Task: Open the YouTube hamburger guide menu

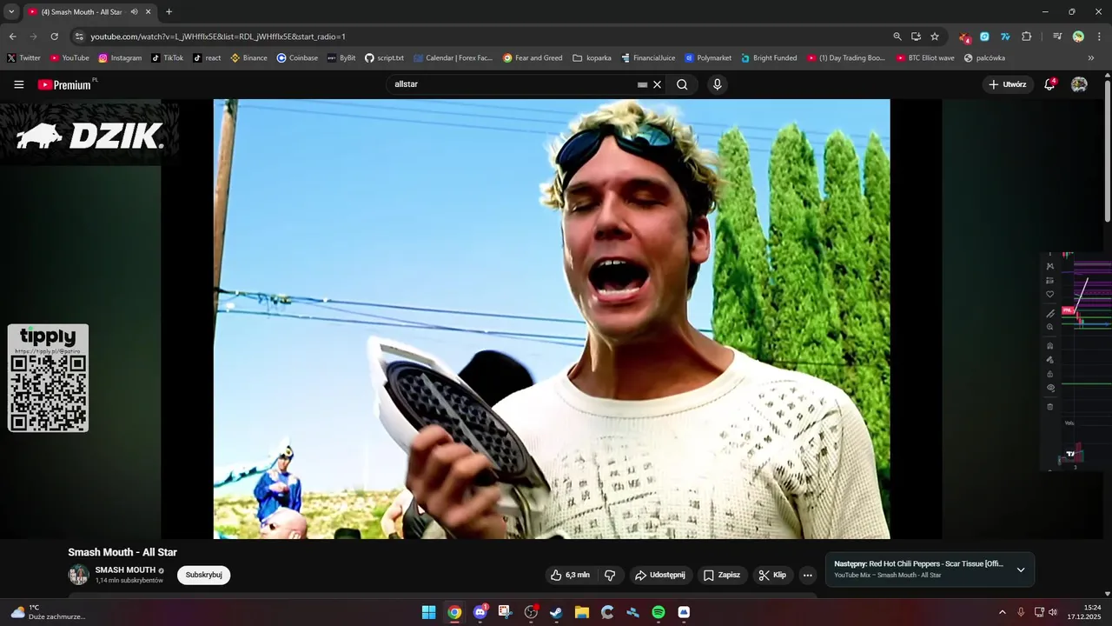Action: point(19,84)
